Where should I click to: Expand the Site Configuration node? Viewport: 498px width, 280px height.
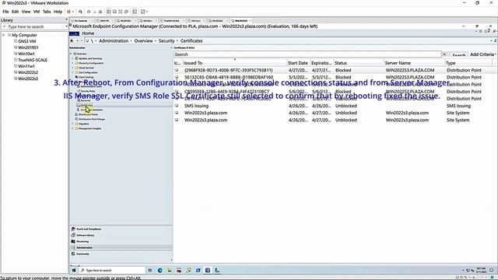[72, 72]
